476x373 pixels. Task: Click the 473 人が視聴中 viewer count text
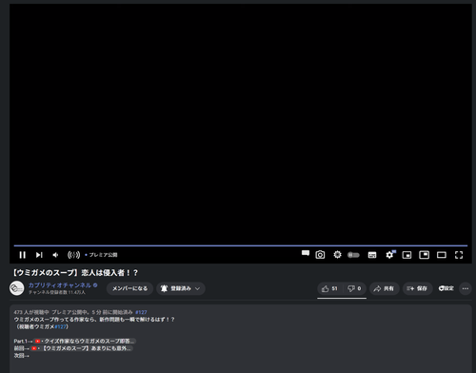31,312
